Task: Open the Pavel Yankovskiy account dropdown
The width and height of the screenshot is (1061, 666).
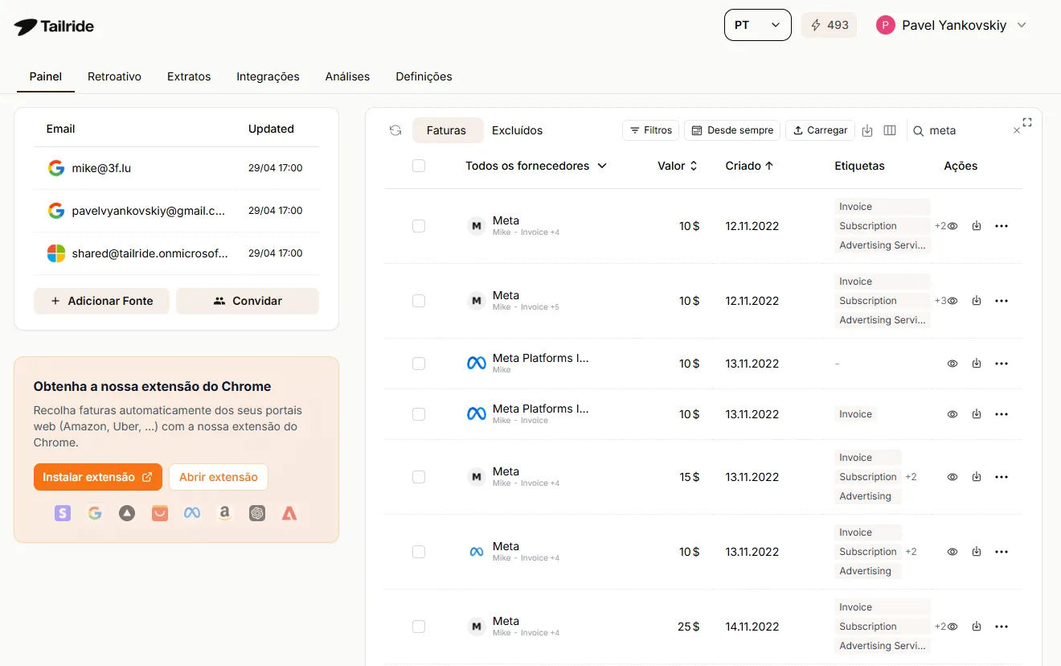Action: tap(952, 25)
